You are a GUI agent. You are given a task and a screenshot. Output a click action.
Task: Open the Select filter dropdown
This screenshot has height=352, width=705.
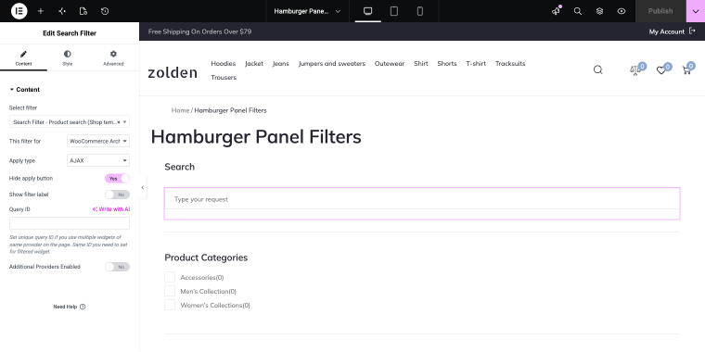pos(70,121)
